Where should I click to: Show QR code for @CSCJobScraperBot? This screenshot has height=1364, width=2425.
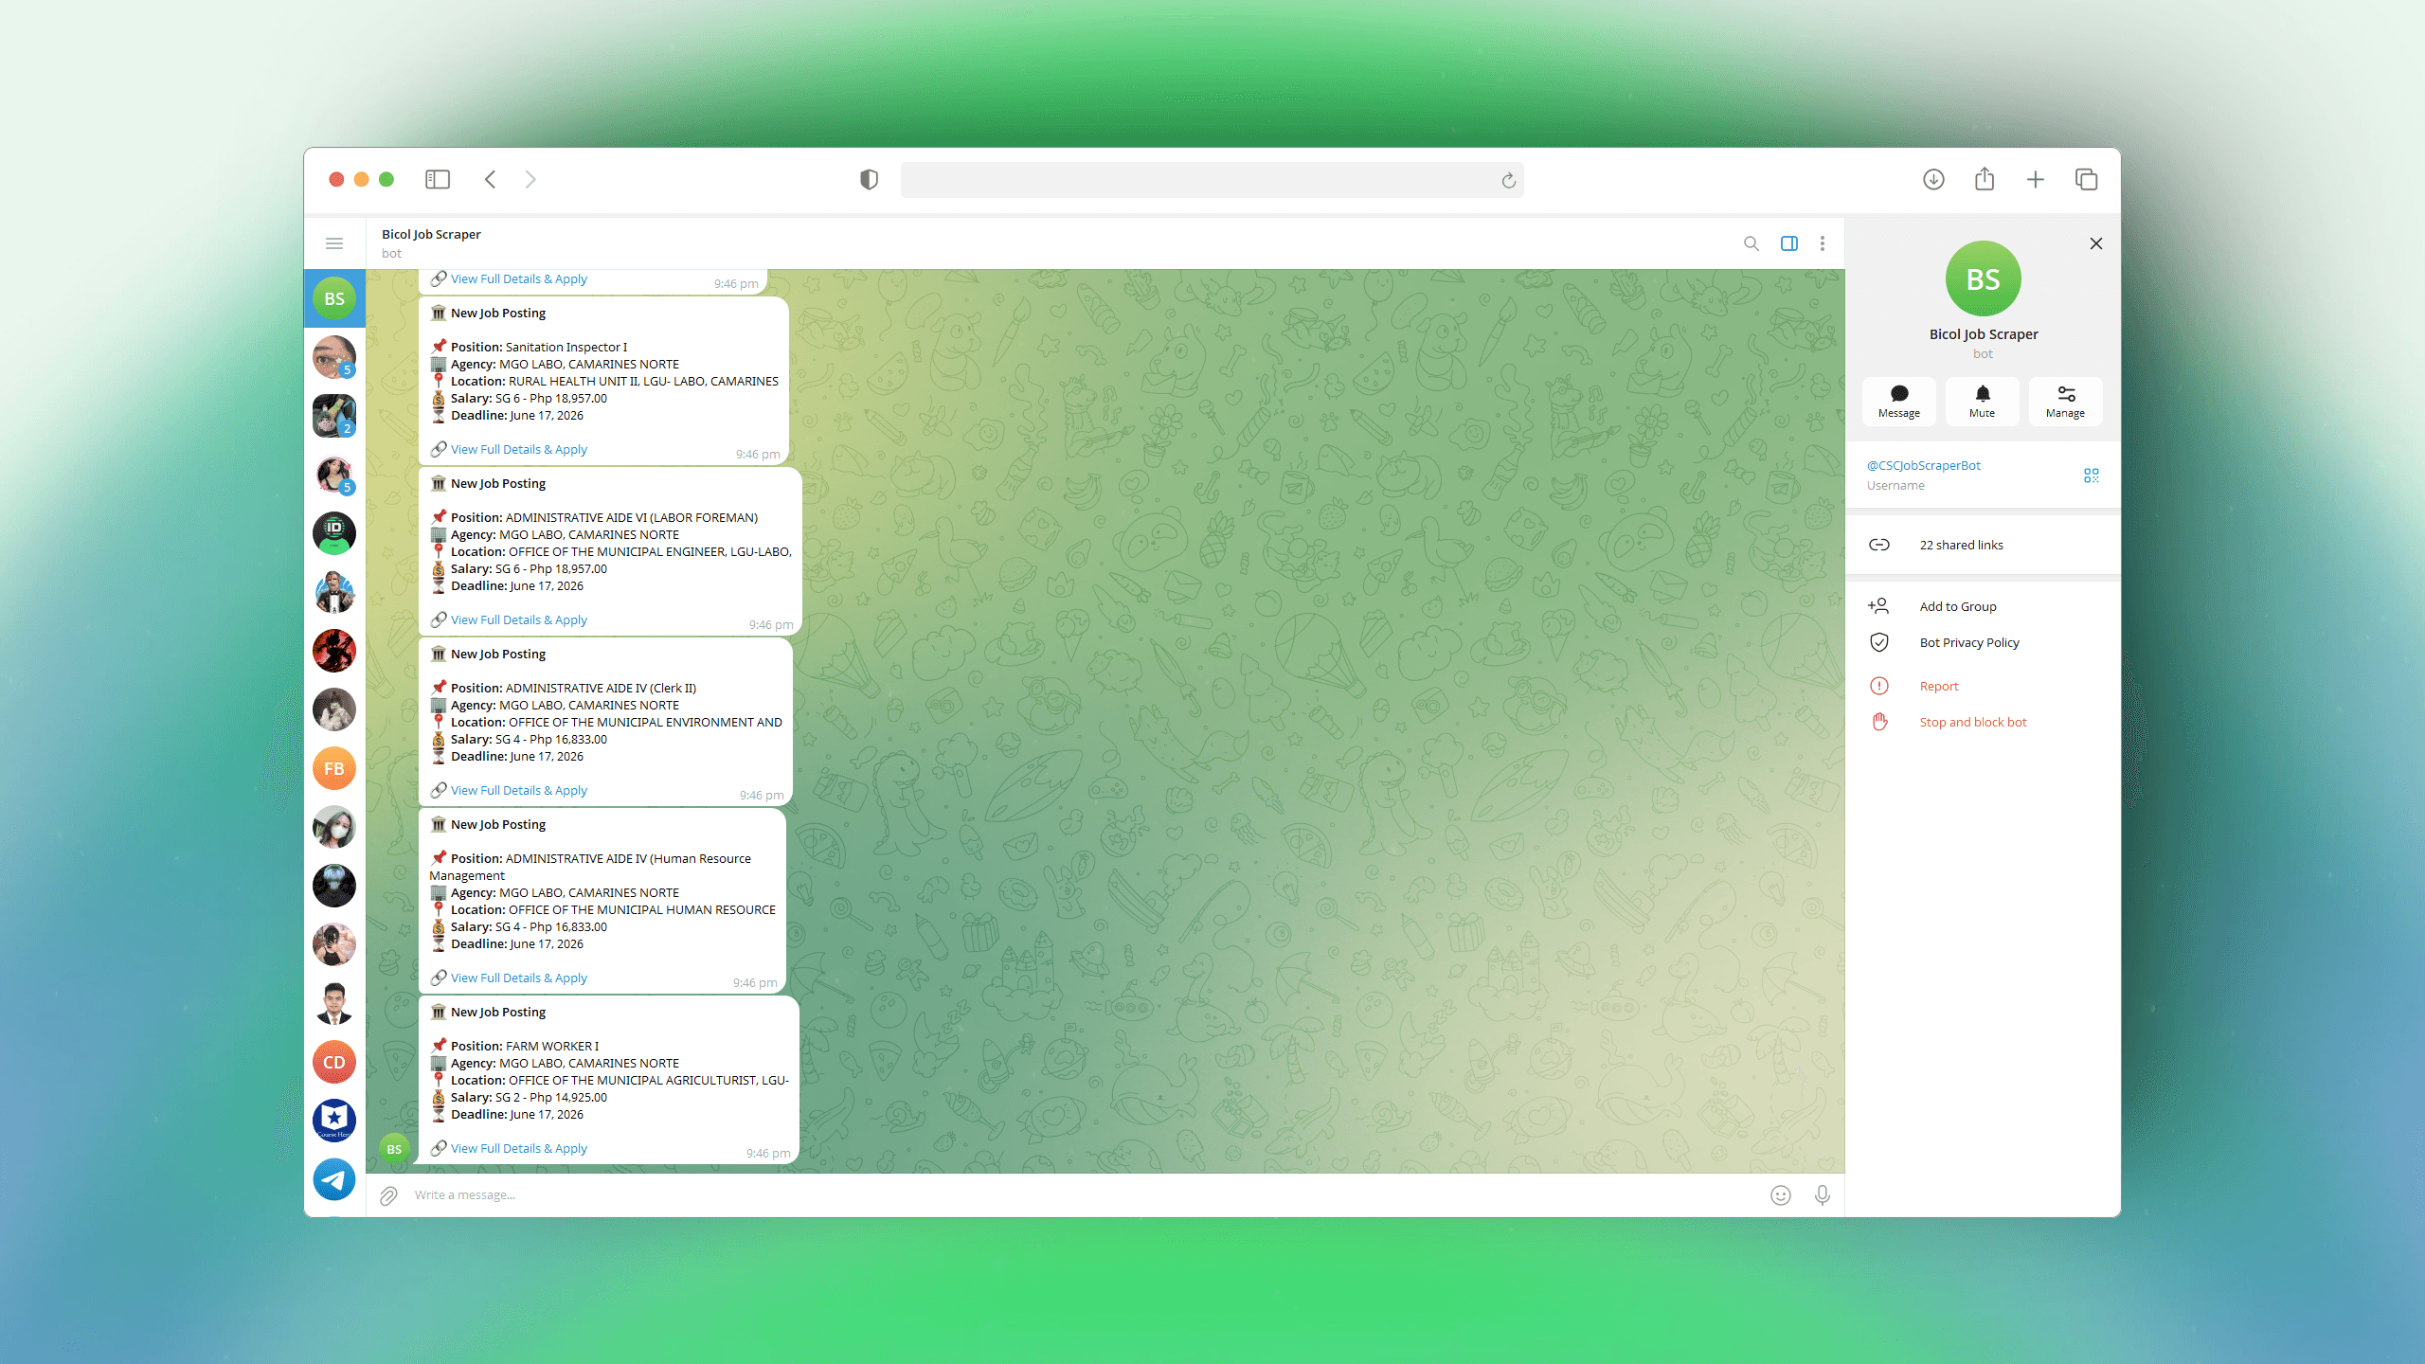(x=2092, y=476)
